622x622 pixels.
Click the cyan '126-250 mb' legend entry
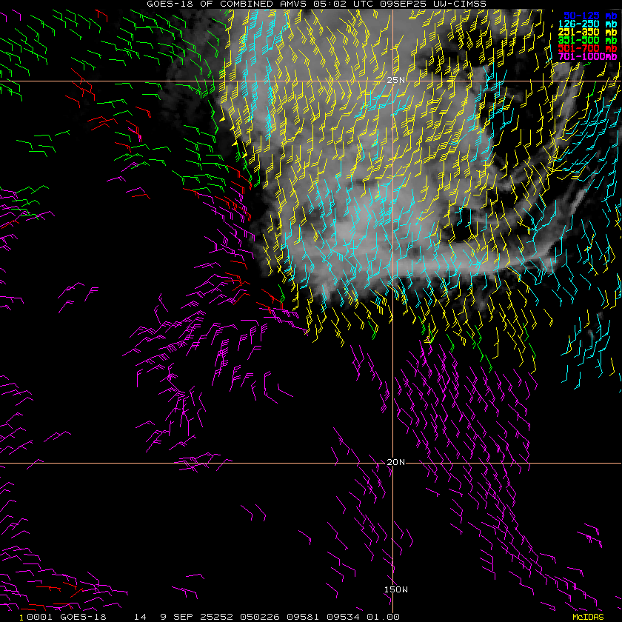click(587, 24)
